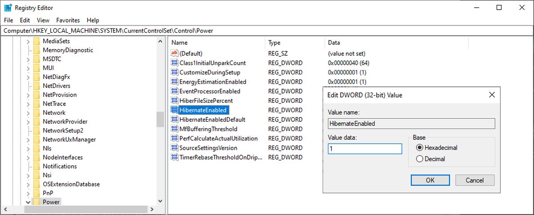This screenshot has width=534, height=215.
Task: Open the Edit menu
Action: [25, 20]
